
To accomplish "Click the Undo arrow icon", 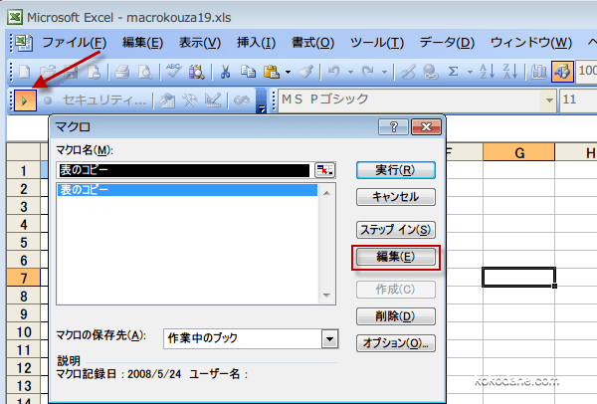I will click(x=334, y=72).
